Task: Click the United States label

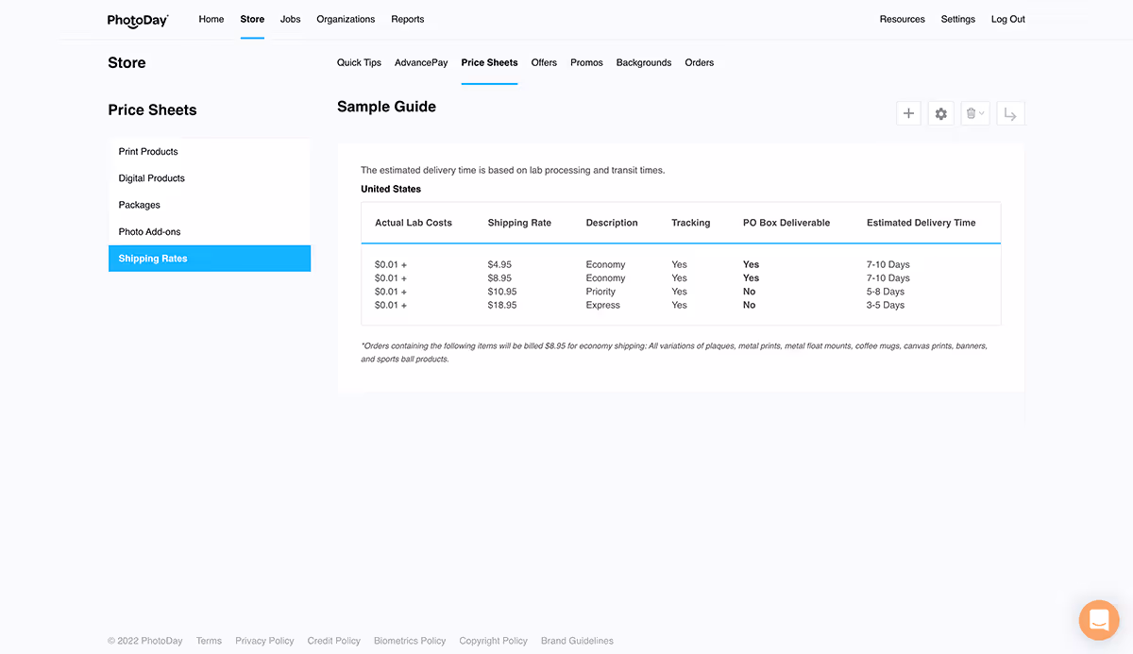Action: coord(391,189)
